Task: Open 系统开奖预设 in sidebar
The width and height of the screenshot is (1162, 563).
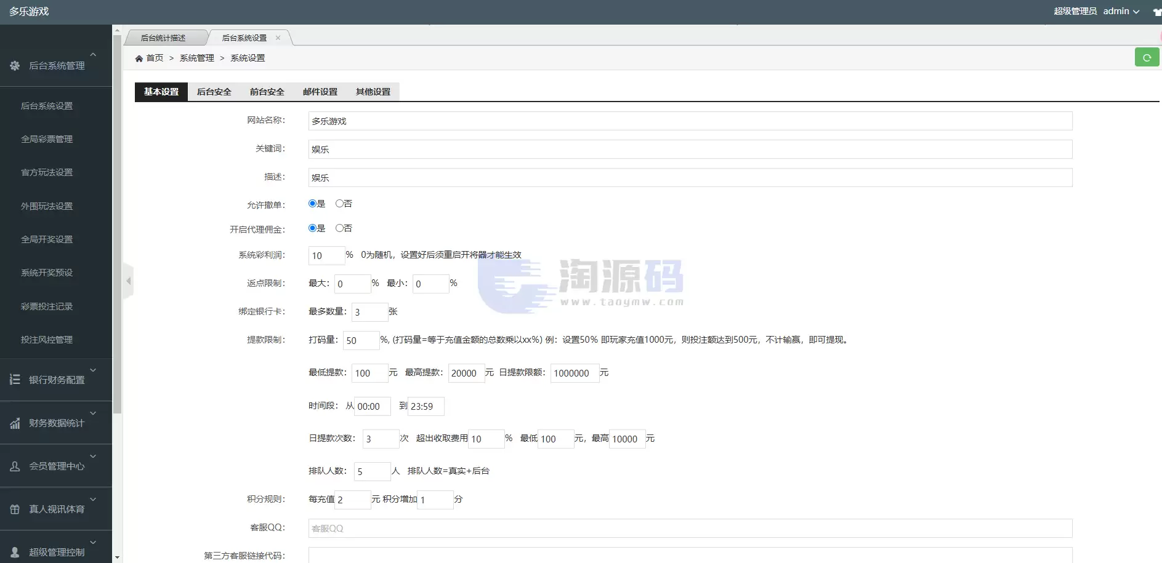Action: [x=47, y=273]
